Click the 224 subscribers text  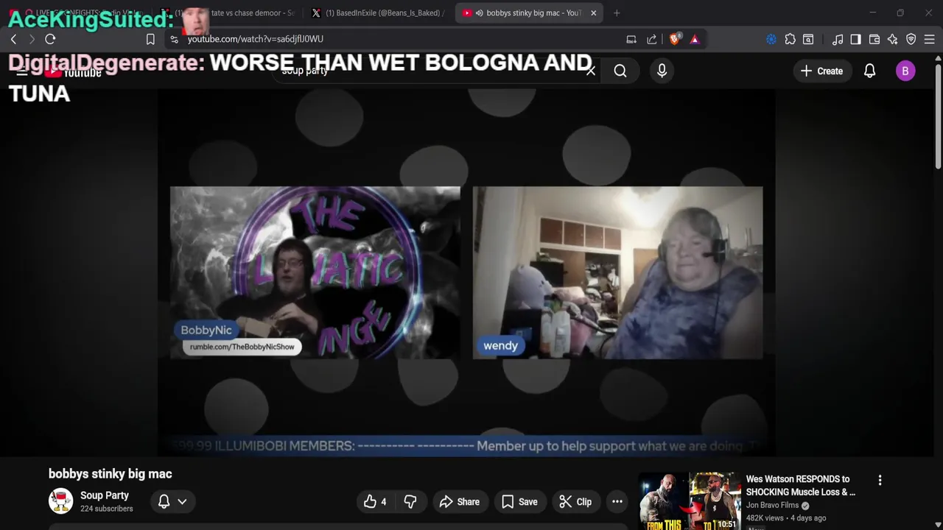coord(107,509)
